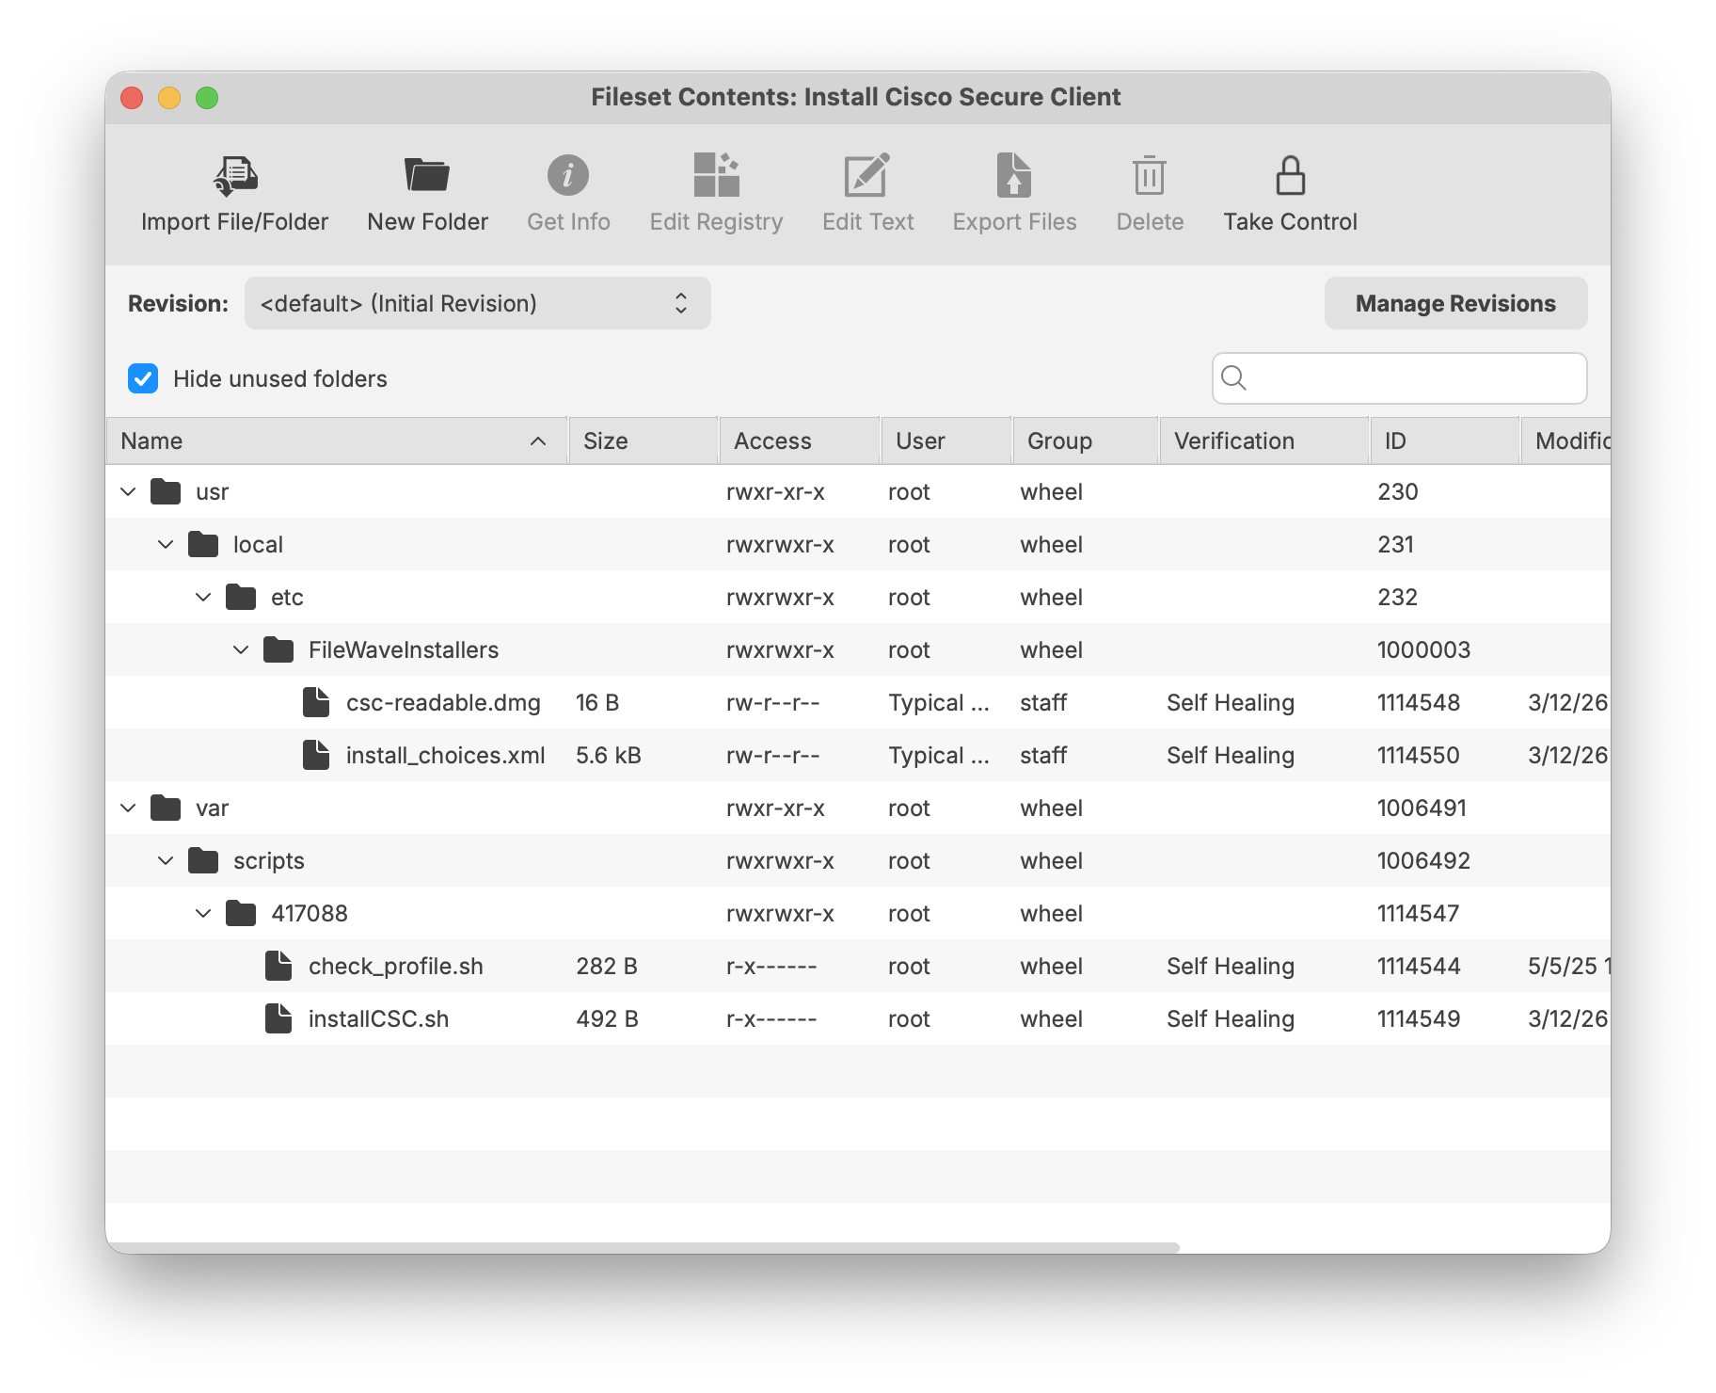Sort by the Verification column header

[1263, 440]
